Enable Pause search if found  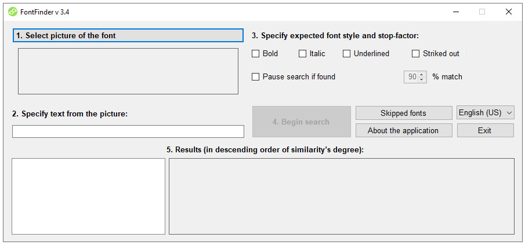pos(255,77)
